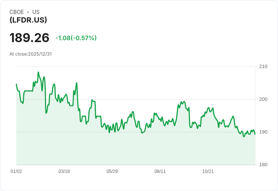Click the 200 y-axis label
The height and width of the screenshot is (191, 278).
pos(263,99)
